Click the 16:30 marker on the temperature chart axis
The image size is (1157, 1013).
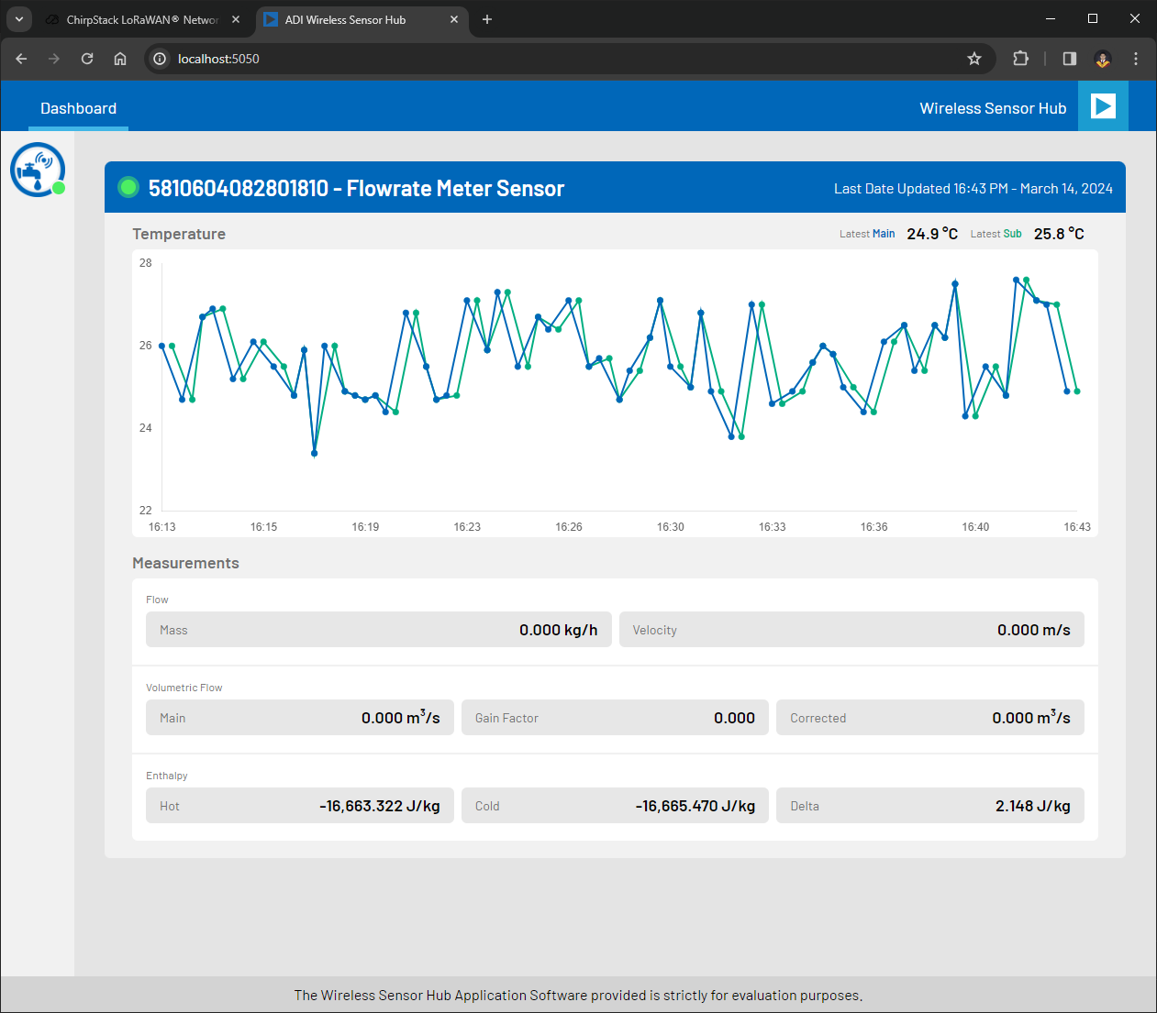(x=670, y=526)
